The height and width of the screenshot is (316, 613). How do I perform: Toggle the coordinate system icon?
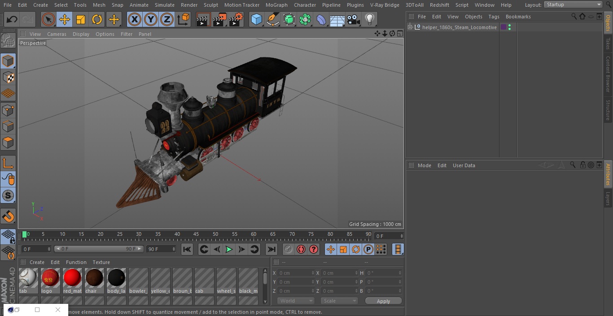[x=184, y=19]
